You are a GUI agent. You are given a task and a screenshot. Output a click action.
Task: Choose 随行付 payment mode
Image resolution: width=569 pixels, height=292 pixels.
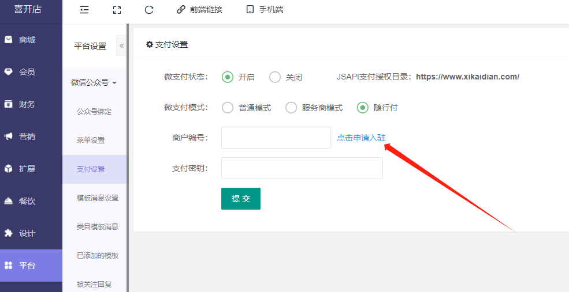tap(363, 108)
